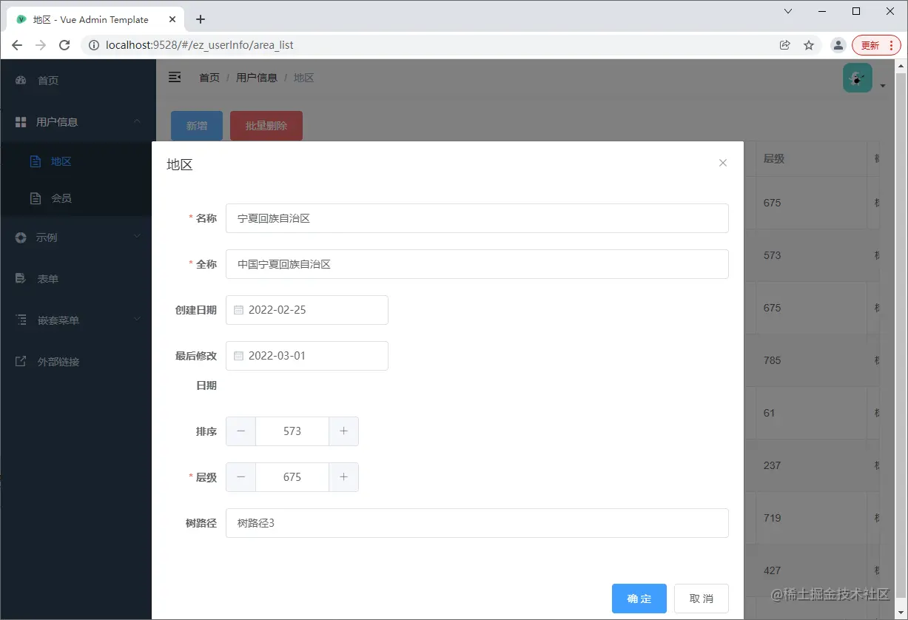This screenshot has width=908, height=620.
Task: Click calendar icon in 创建日期 field
Action: point(238,310)
